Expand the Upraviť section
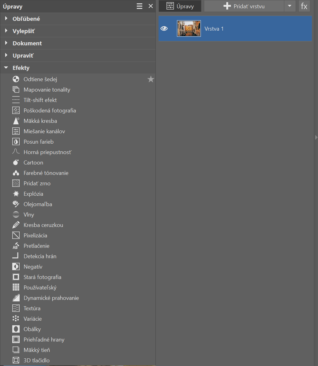The image size is (318, 366). click(x=6, y=55)
